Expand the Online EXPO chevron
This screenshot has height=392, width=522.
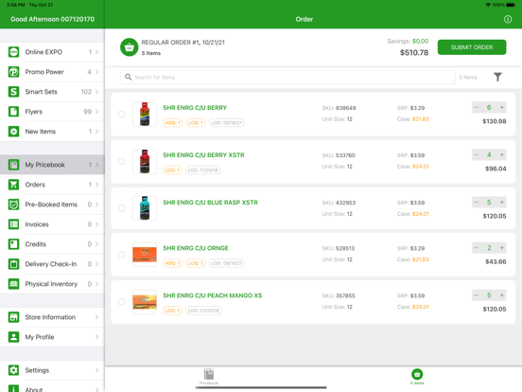coord(96,52)
